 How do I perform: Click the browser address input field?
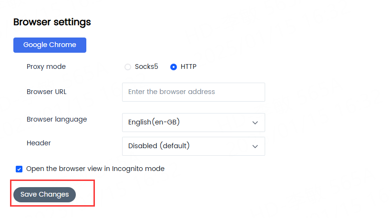click(193, 92)
